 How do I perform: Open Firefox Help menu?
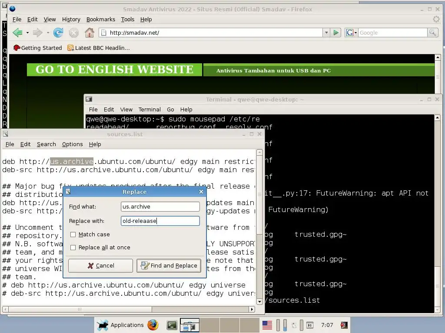tap(146, 19)
